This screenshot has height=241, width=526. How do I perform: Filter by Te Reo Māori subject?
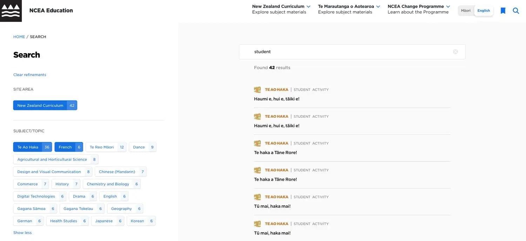pyautogui.click(x=106, y=147)
